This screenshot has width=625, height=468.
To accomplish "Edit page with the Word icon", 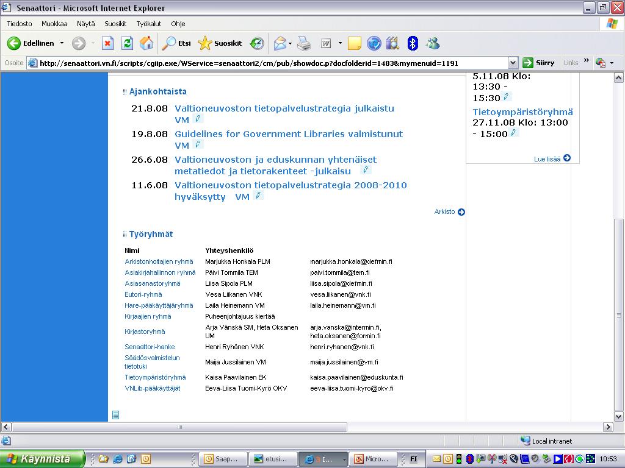I will pos(326,43).
